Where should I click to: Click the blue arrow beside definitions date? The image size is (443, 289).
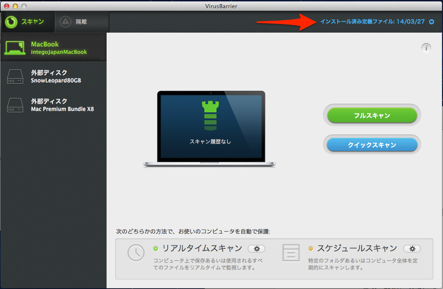pyautogui.click(x=431, y=22)
